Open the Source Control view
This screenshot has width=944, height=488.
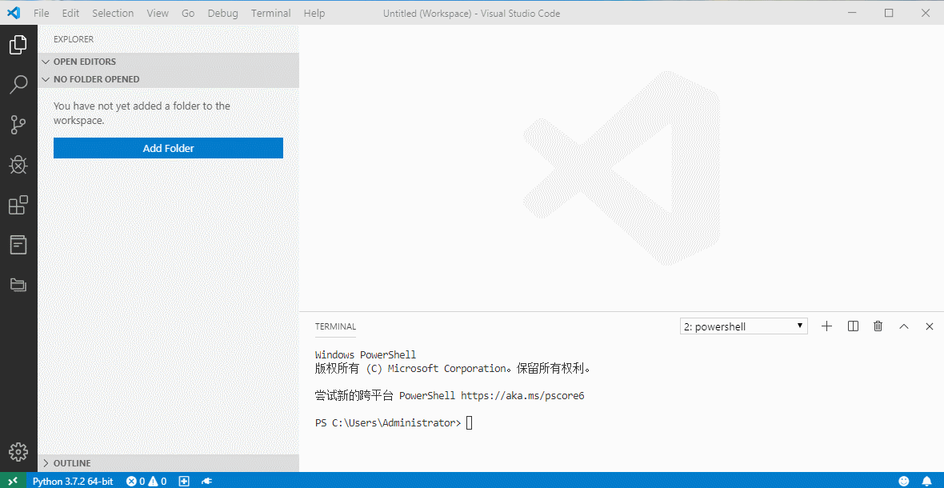coord(18,125)
